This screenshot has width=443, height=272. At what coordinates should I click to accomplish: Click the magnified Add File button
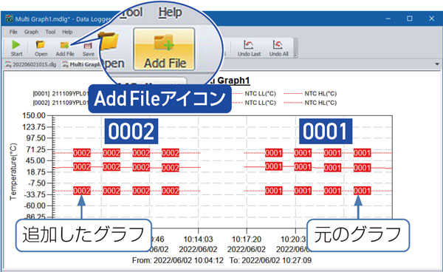164,49
